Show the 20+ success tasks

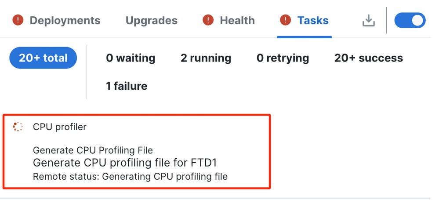coord(368,58)
